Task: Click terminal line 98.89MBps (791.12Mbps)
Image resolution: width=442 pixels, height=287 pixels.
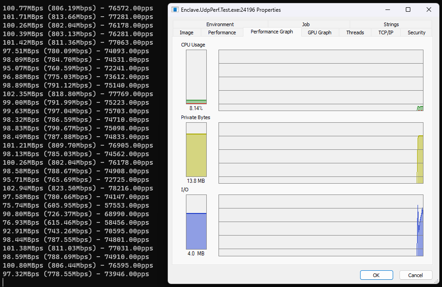Action: (76, 85)
